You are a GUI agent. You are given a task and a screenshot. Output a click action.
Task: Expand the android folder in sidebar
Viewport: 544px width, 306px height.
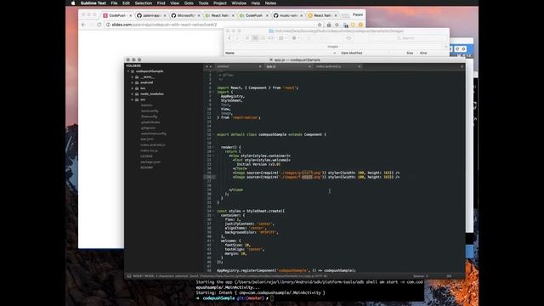click(x=133, y=82)
